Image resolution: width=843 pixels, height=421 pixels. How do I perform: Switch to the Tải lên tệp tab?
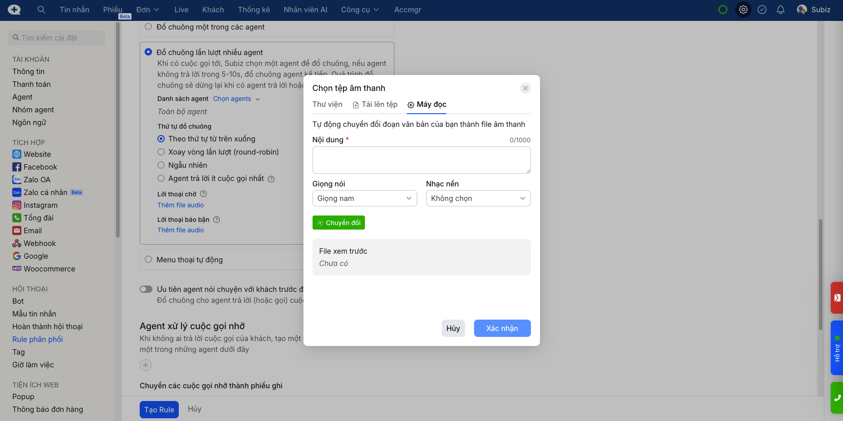click(375, 105)
